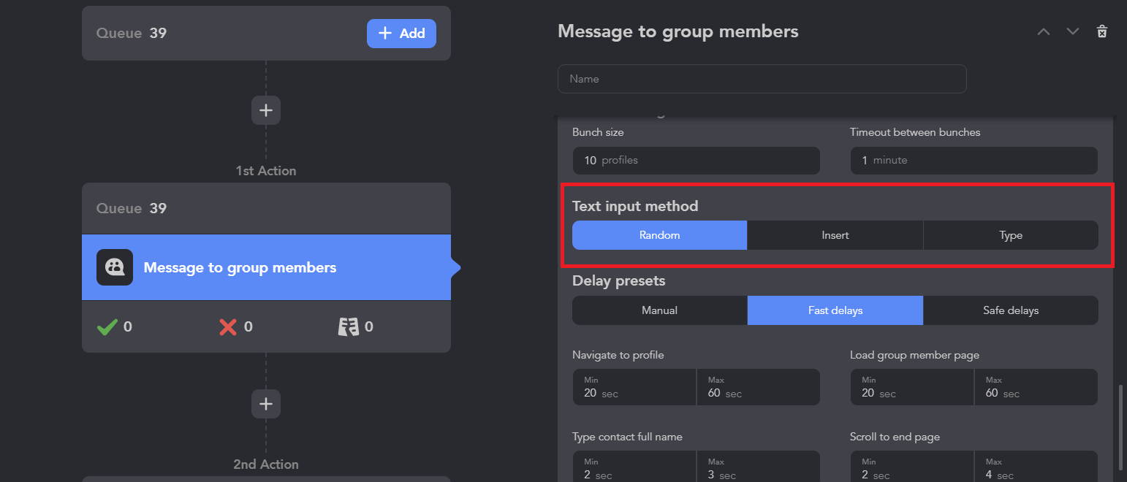Click the skipped profiles counter icon
Screen dimensions: 1127x482
click(x=349, y=326)
